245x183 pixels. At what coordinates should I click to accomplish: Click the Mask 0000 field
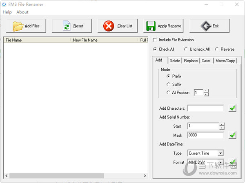[x=205, y=135]
